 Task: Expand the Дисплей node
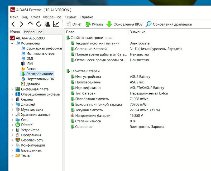[12, 104]
